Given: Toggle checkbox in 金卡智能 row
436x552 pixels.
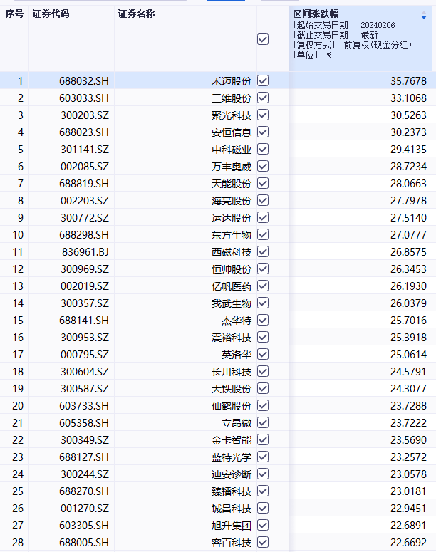Looking at the screenshot, I should pos(263,439).
